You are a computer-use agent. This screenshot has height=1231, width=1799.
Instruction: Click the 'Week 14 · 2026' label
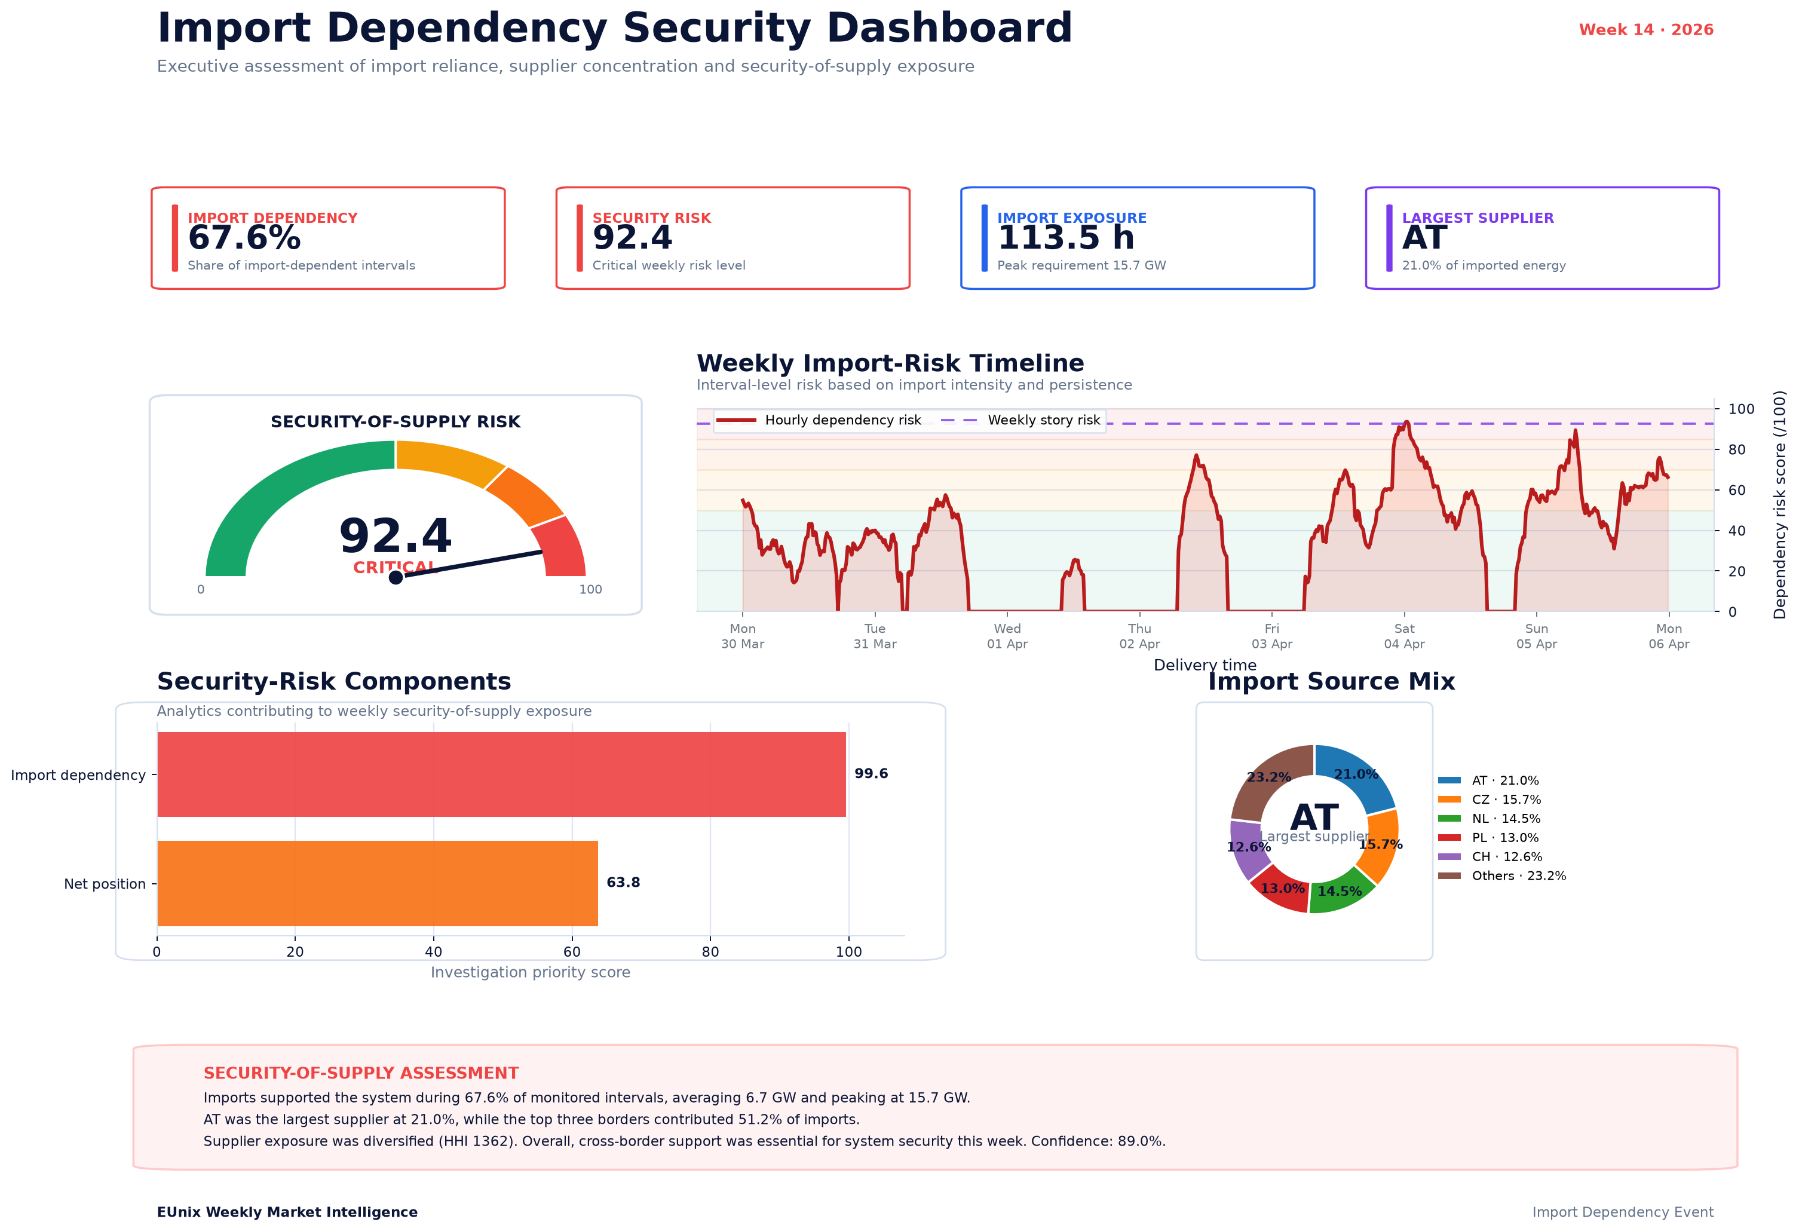[x=1645, y=30]
